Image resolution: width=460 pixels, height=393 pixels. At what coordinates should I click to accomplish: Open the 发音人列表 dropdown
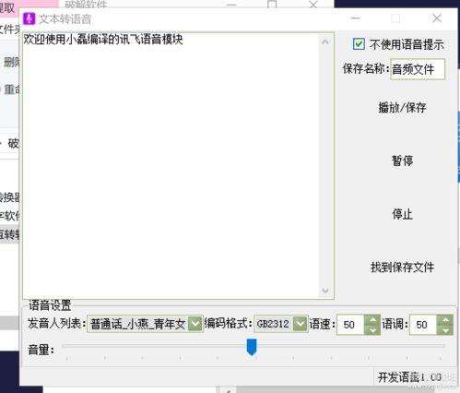pyautogui.click(x=195, y=324)
